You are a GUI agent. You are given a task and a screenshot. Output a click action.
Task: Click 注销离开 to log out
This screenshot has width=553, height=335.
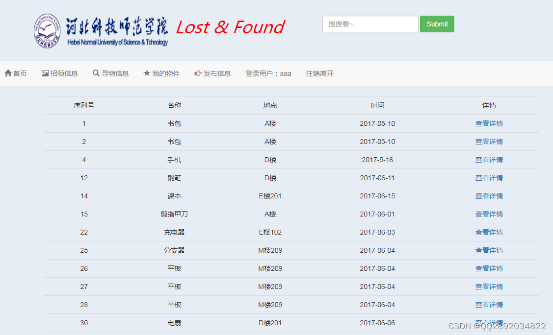[x=319, y=73]
